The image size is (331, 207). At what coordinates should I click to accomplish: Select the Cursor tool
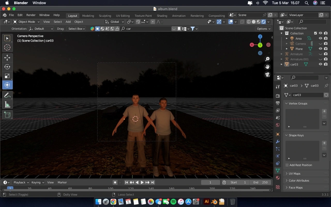click(x=7, y=47)
